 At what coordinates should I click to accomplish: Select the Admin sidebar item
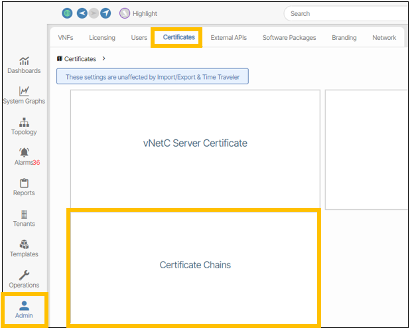(24, 309)
